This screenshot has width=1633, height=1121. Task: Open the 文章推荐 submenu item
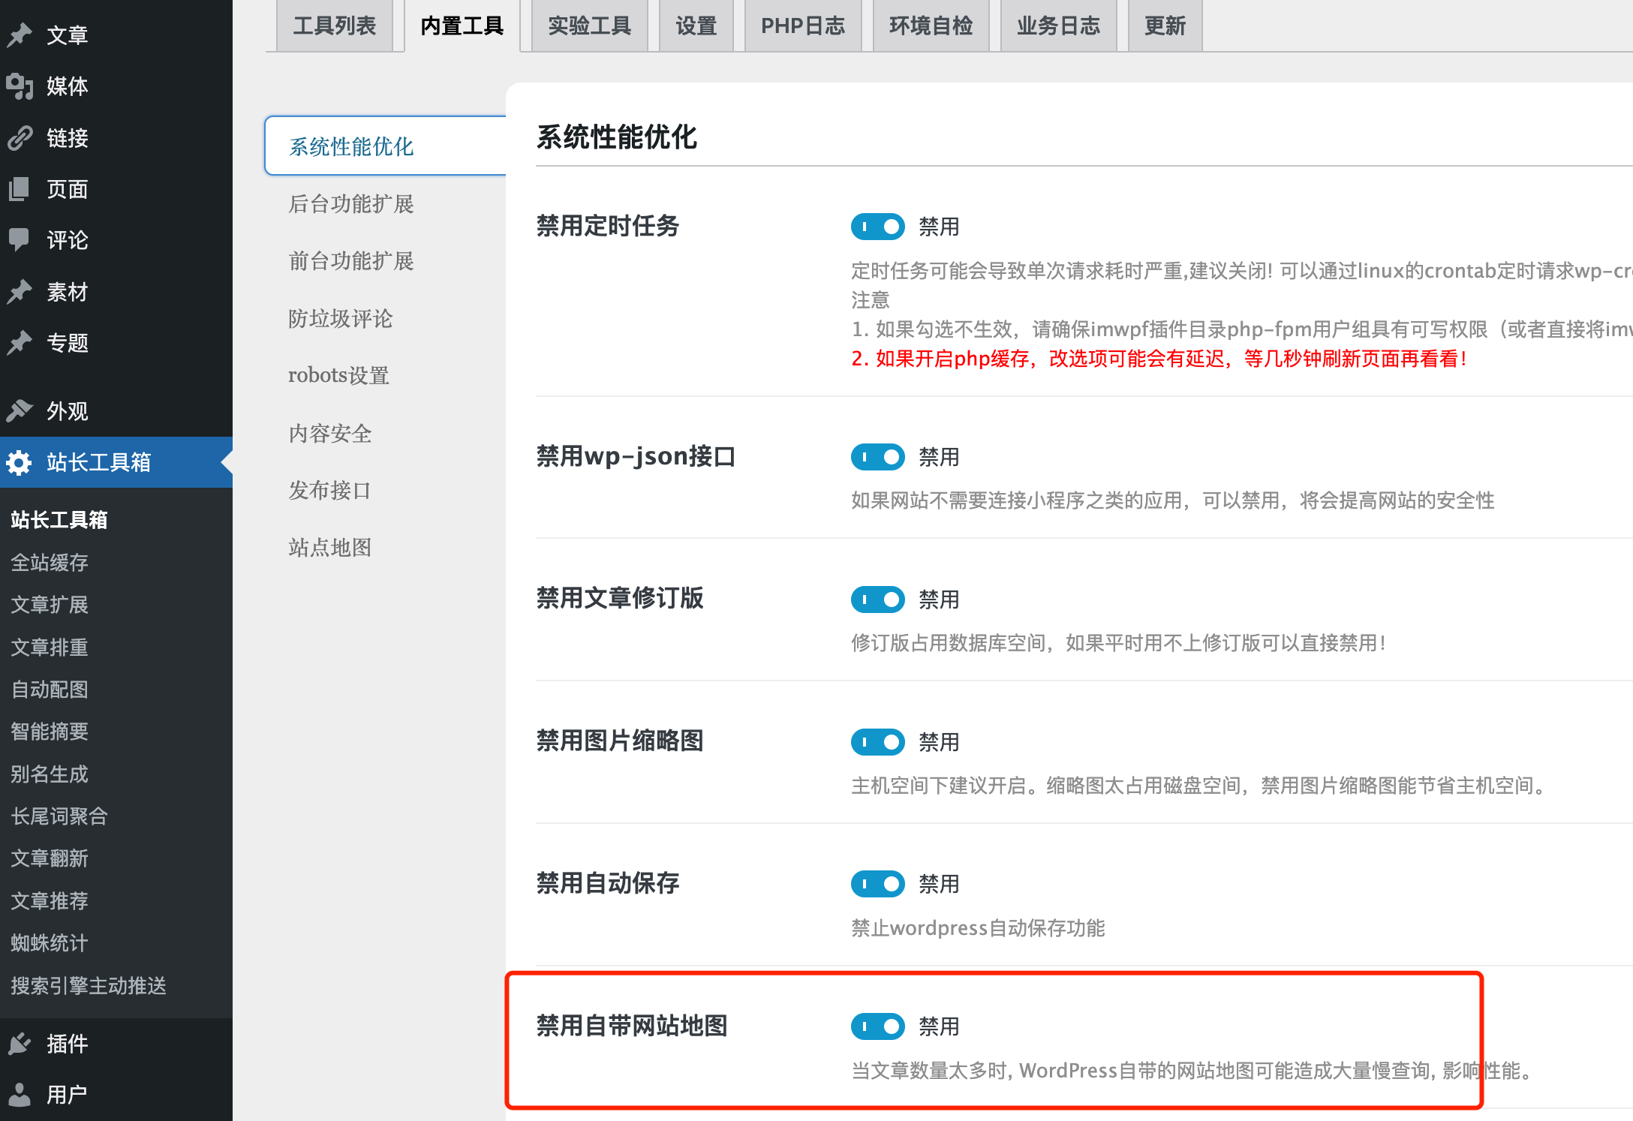tap(50, 901)
